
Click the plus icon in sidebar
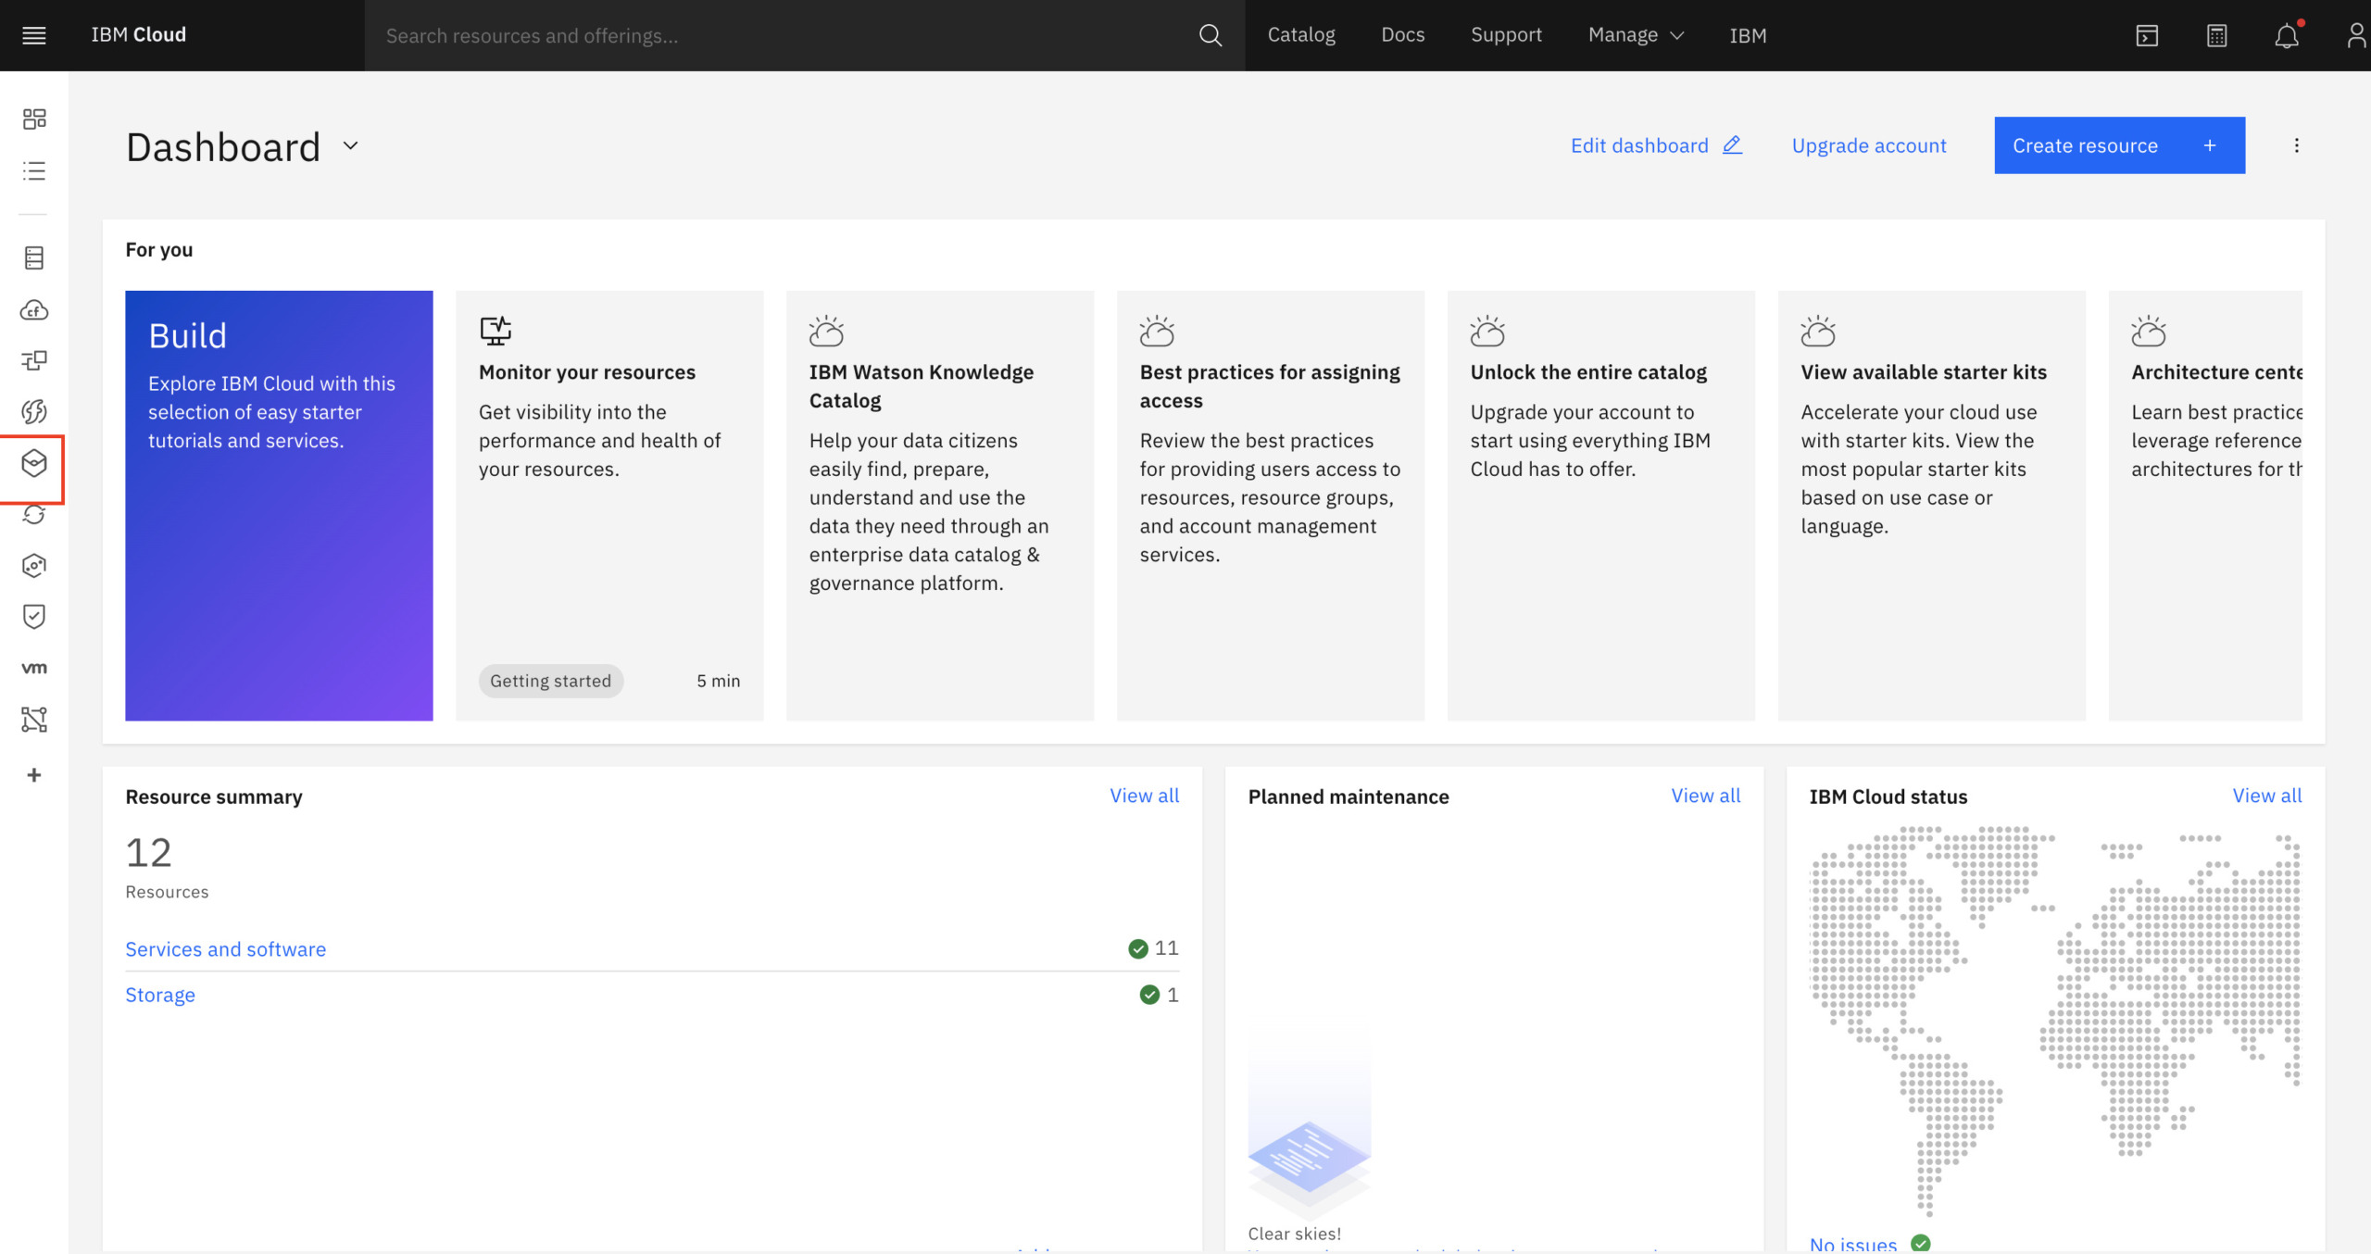34,775
